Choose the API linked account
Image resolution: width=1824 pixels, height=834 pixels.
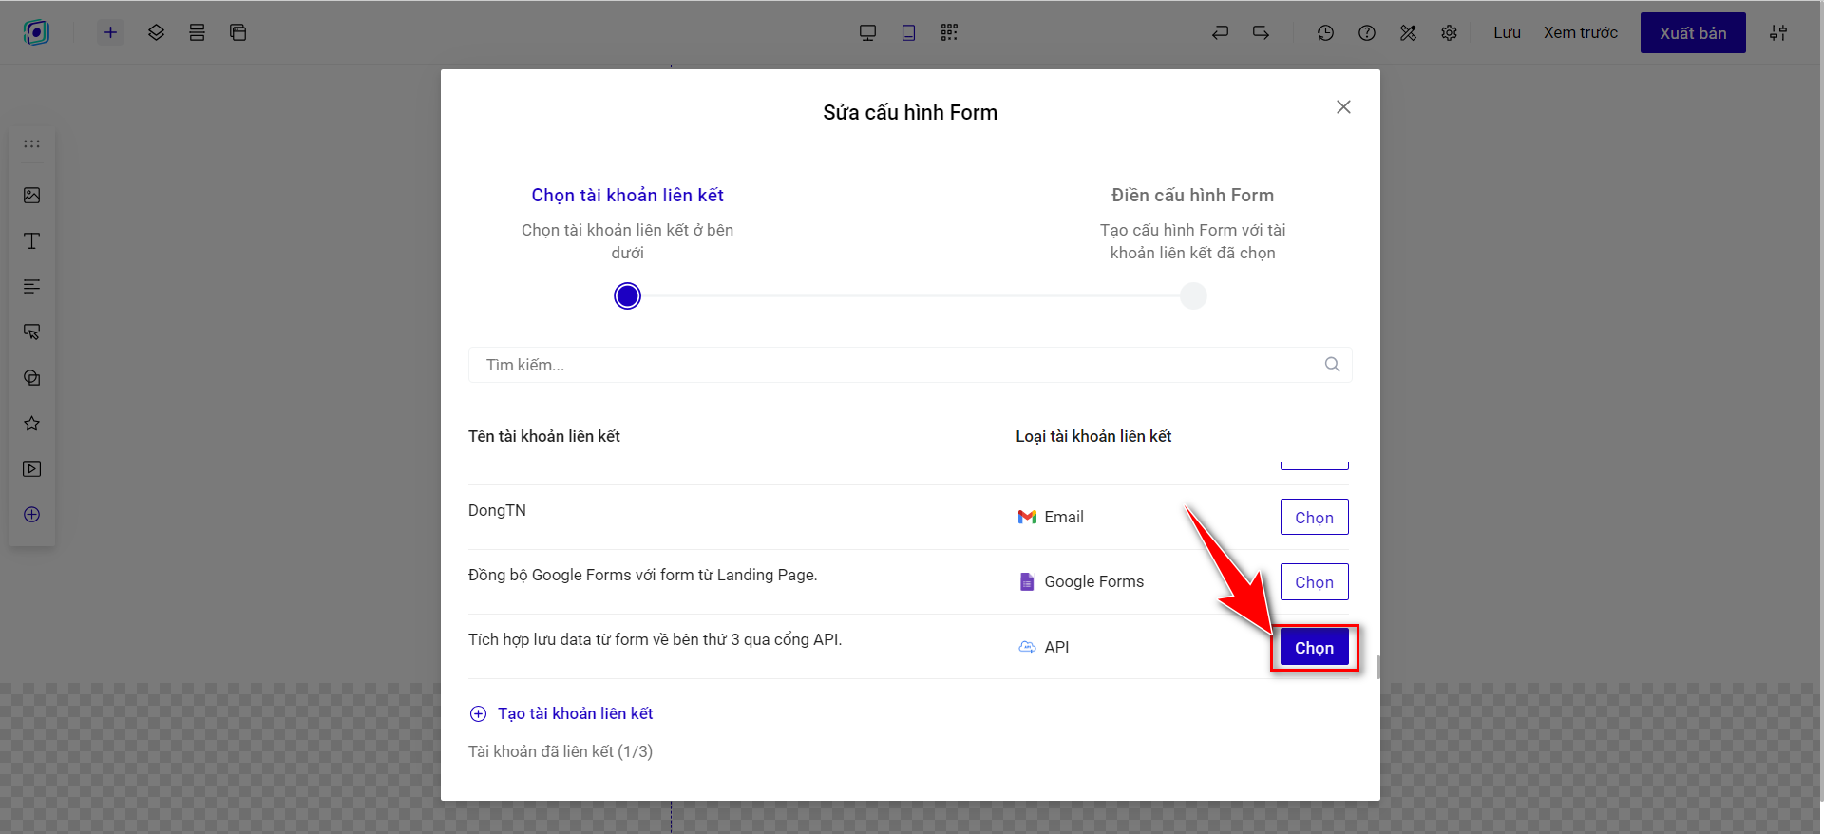pos(1314,648)
